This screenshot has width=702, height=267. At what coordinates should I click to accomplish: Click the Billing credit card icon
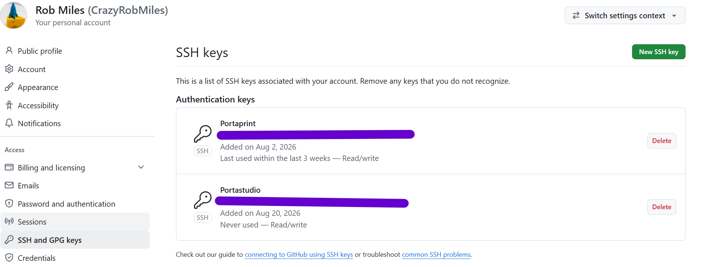(x=9, y=168)
